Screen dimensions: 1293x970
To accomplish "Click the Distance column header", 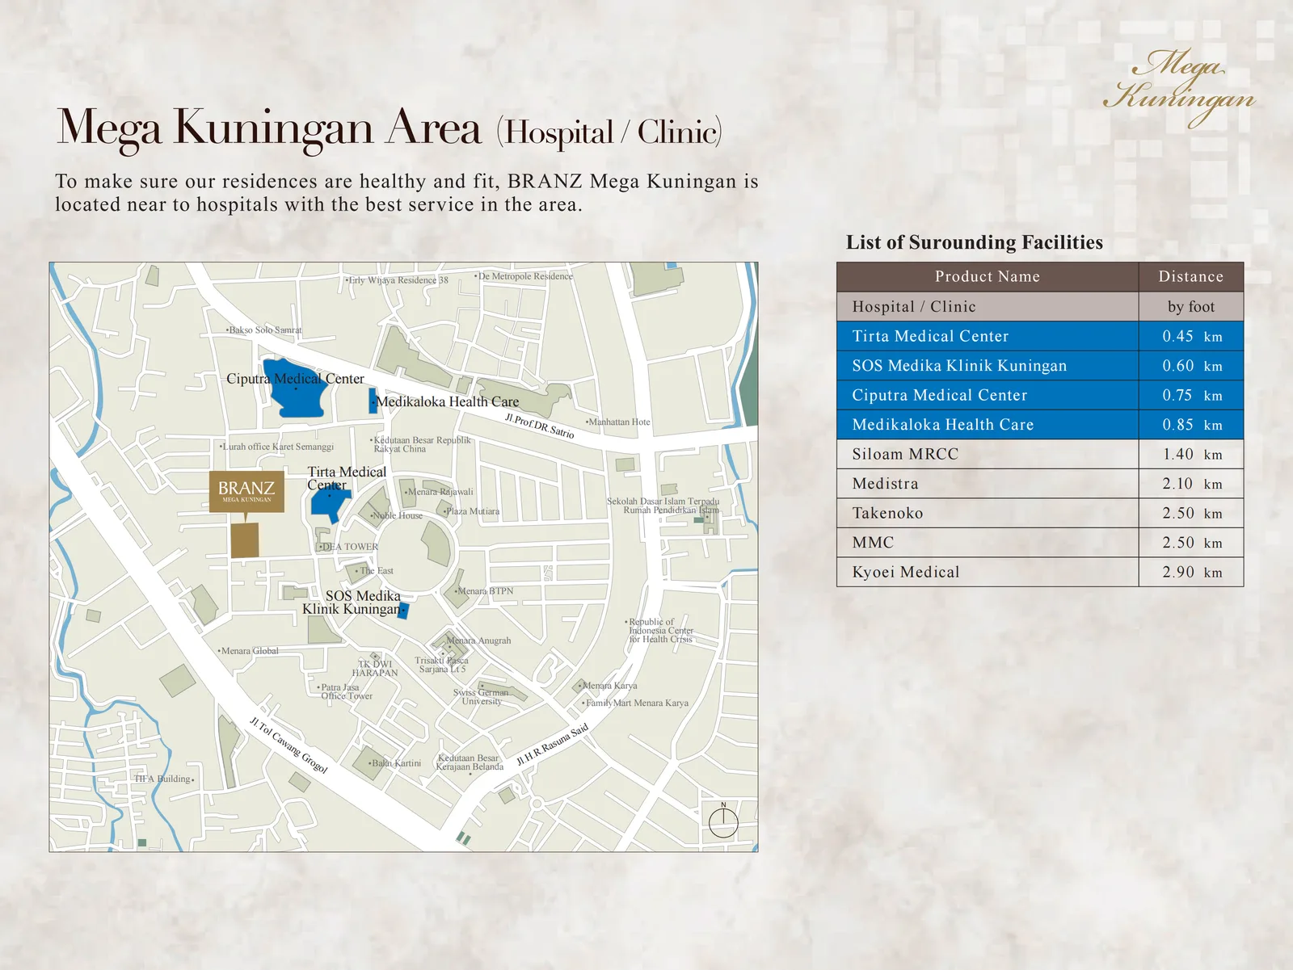I will 1191,277.
